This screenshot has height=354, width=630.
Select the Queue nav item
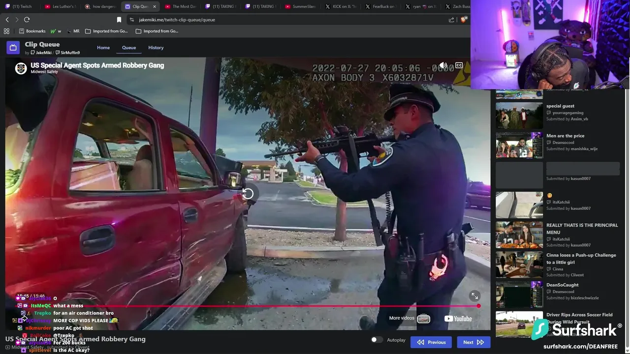129,48
